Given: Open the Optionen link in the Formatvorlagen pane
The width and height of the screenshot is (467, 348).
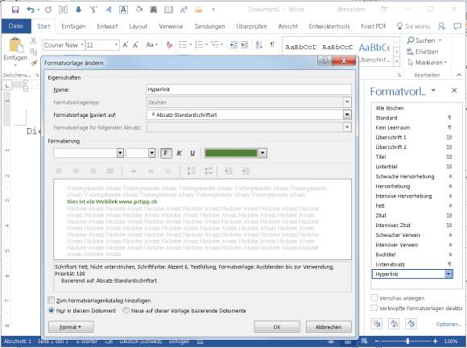Looking at the screenshot, I should click(448, 324).
